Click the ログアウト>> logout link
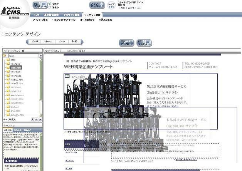242x171 pixels. pos(134,8)
